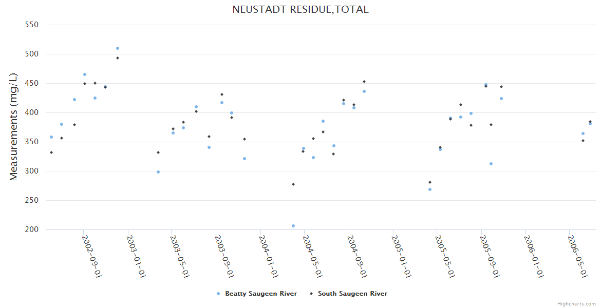Image resolution: width=601 pixels, height=308 pixels.
Task: Click the blue circle legend marker
Action: pyautogui.click(x=218, y=294)
